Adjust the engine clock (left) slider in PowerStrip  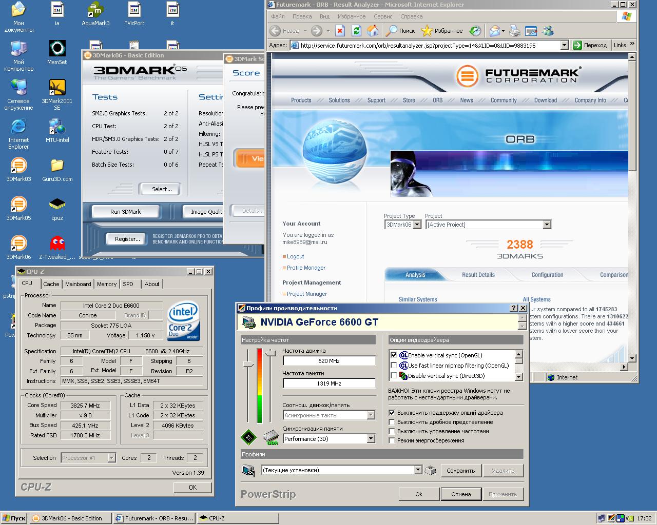click(x=248, y=364)
